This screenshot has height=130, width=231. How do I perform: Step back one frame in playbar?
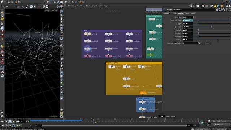(x=6, y=121)
